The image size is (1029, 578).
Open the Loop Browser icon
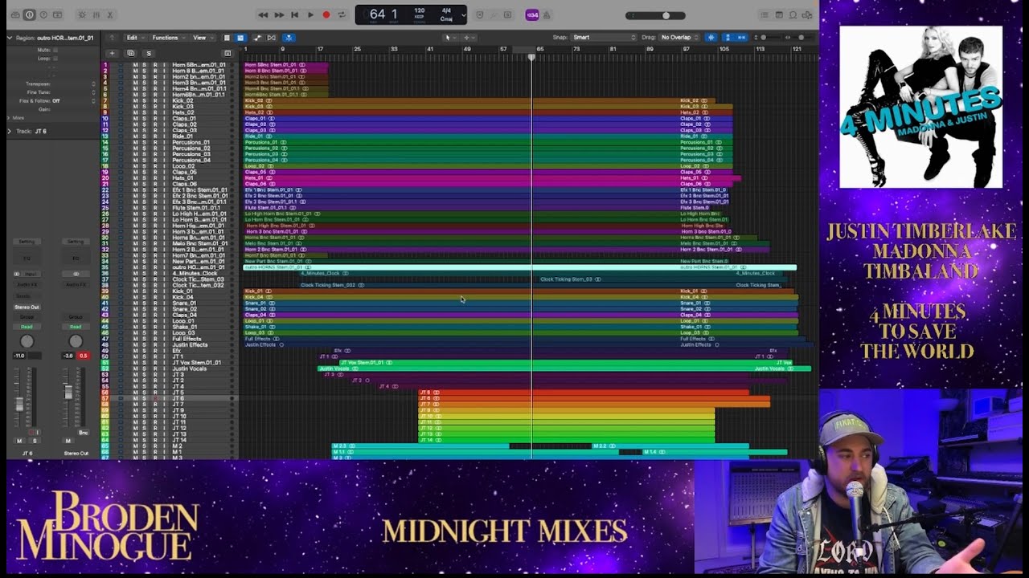[793, 14]
